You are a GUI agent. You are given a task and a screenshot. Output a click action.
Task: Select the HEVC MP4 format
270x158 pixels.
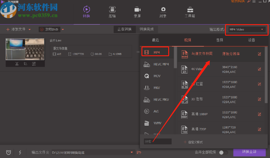click(x=157, y=64)
